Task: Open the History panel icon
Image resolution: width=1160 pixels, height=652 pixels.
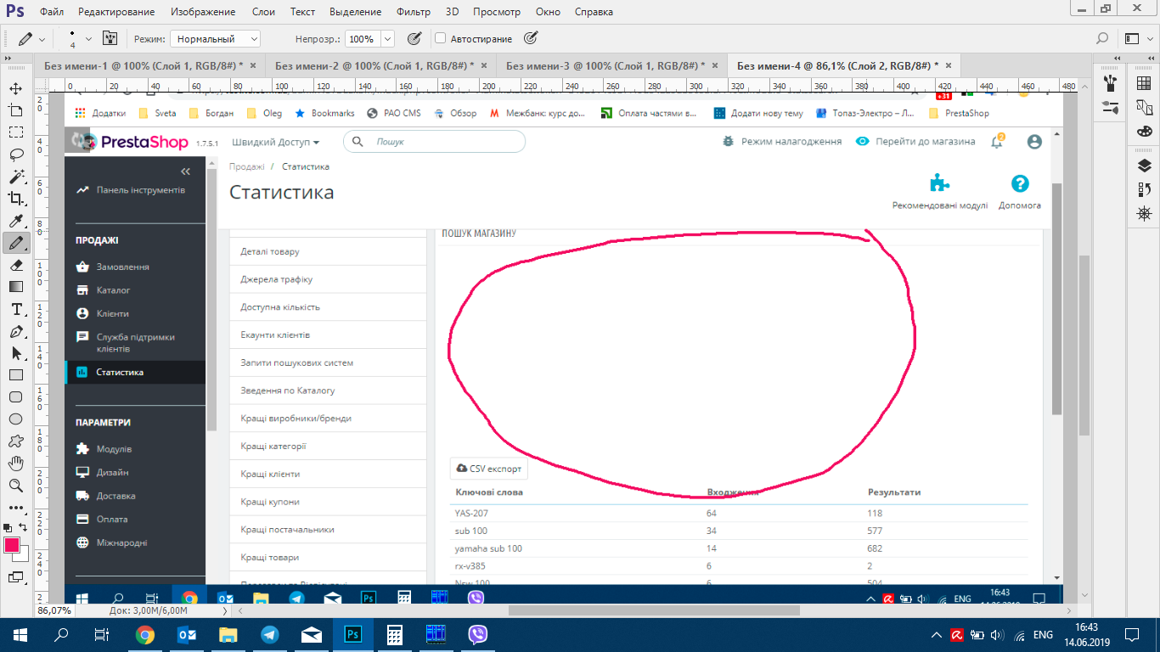Action: (1144, 188)
